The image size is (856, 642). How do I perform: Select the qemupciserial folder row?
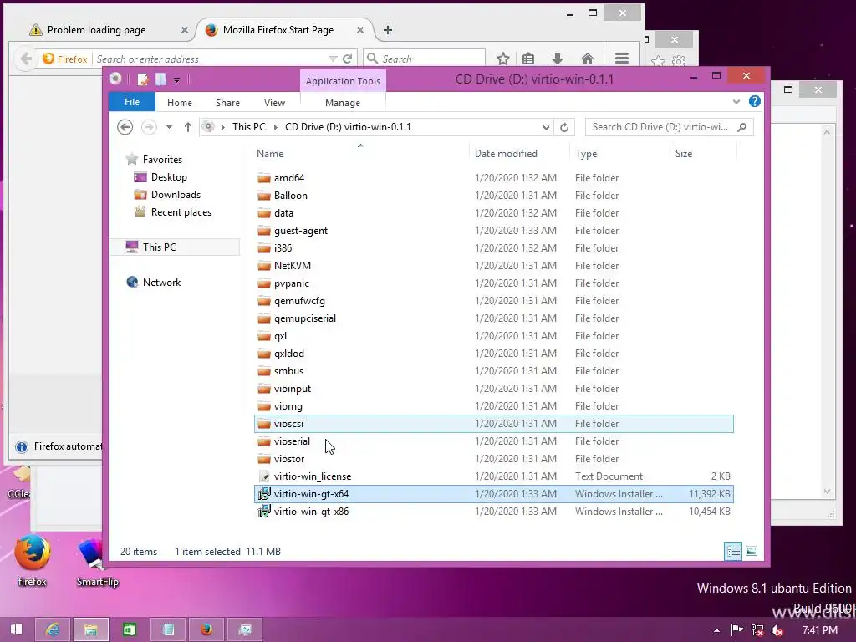pyautogui.click(x=493, y=318)
